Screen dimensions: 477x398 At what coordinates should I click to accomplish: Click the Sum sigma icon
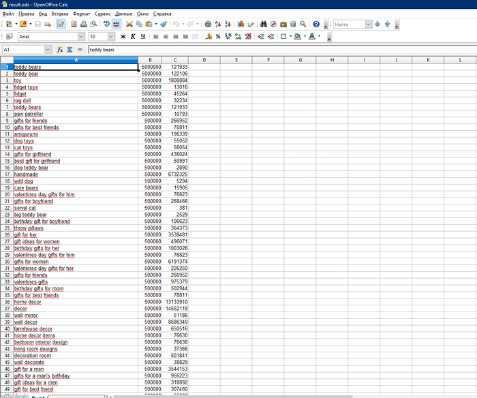point(70,50)
